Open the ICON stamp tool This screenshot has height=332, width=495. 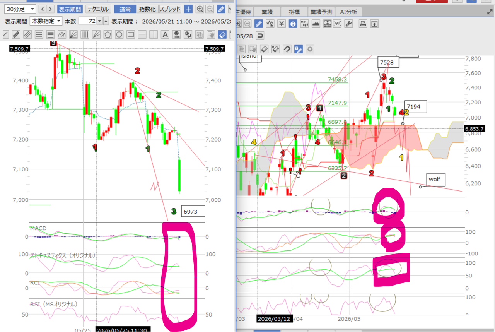(177, 34)
